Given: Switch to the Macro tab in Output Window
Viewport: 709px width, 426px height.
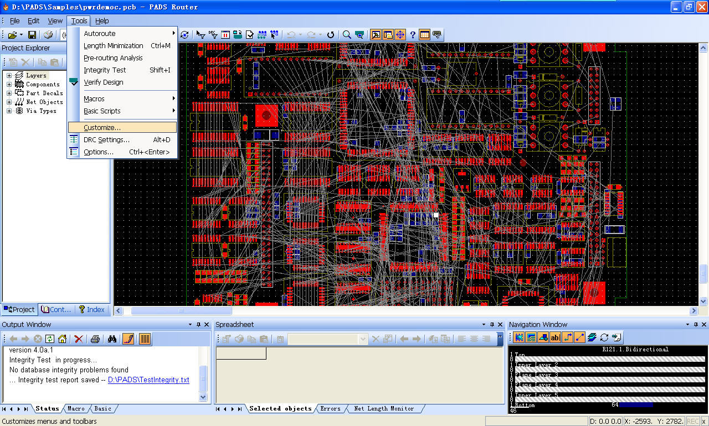Looking at the screenshot, I should point(76,409).
